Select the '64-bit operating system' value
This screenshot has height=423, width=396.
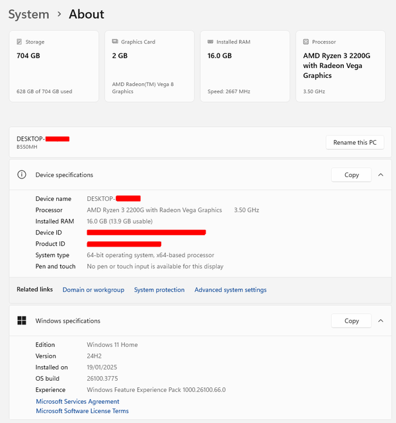[151, 255]
